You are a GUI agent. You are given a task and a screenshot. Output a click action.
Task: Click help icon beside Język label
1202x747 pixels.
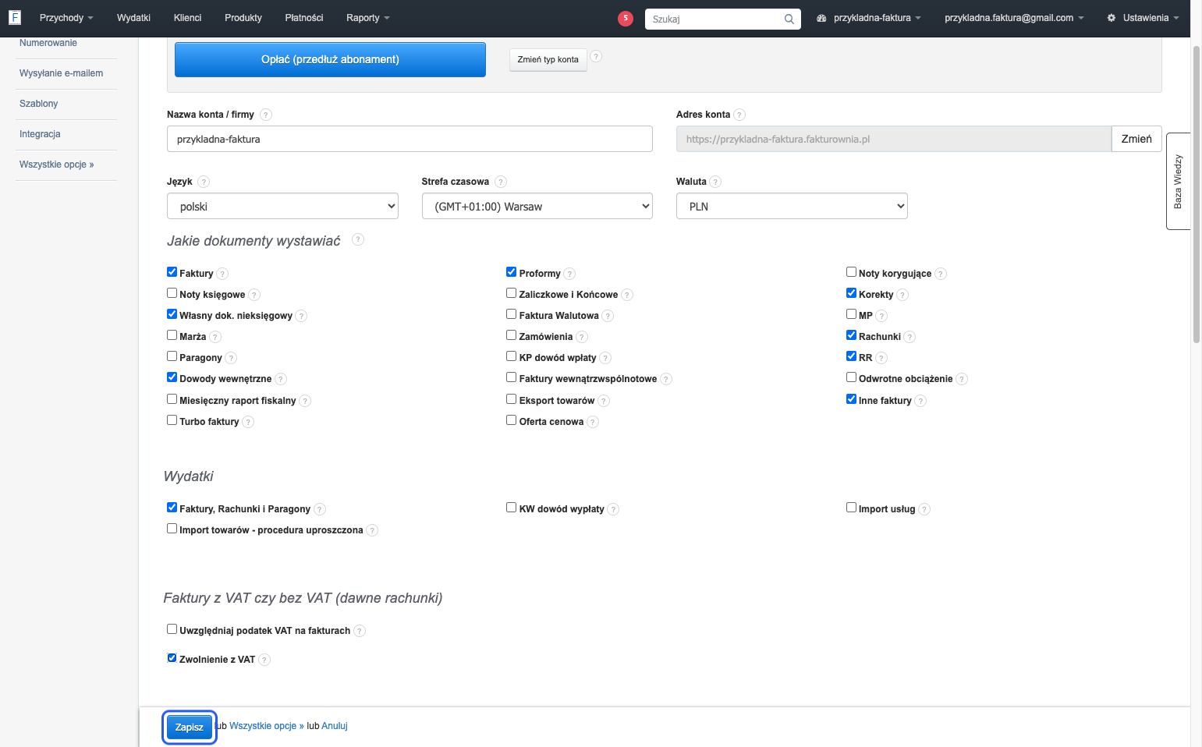tap(204, 182)
